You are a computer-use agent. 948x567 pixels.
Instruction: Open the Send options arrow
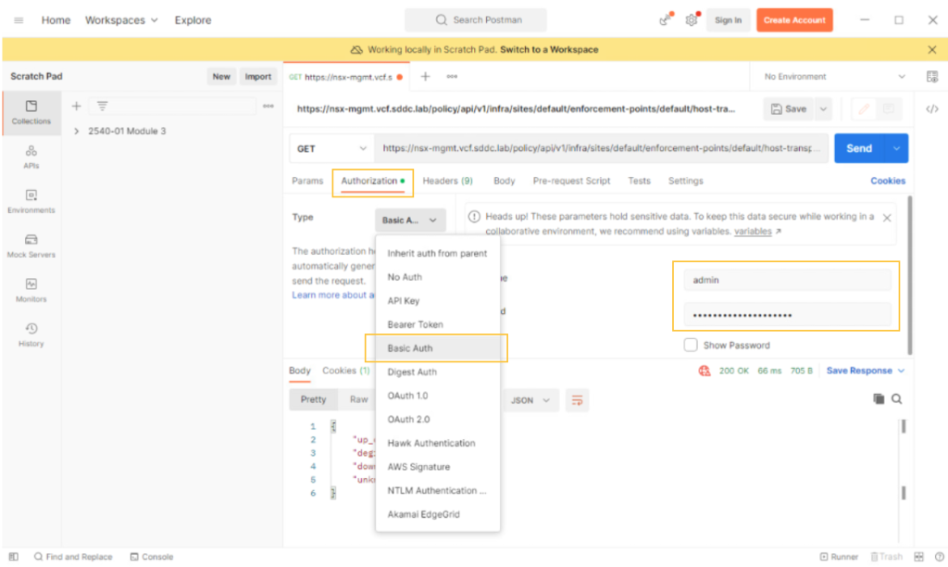896,148
